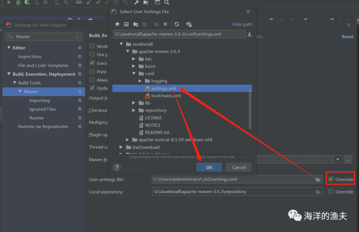
Task: Click the Debug bug icon in IDE toolbar
Action: (x=18, y=2)
